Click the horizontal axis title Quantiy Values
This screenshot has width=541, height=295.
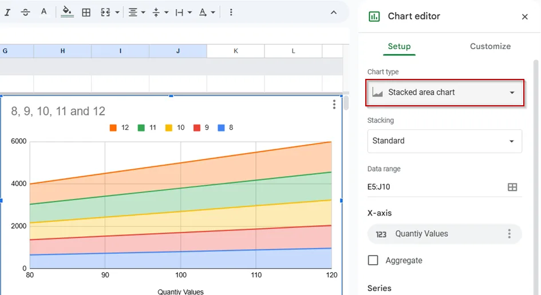point(180,292)
